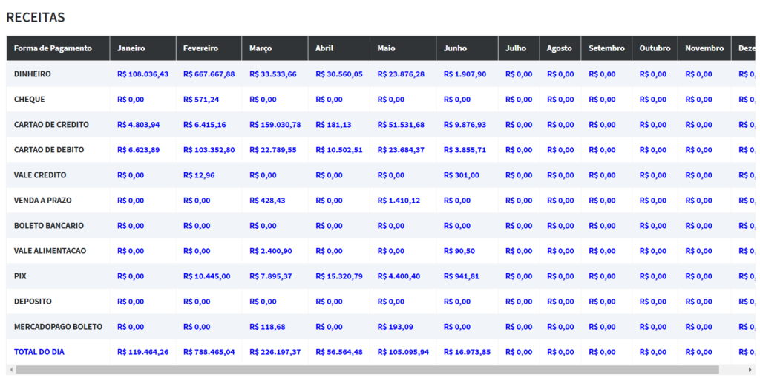Click MERCADOPAGO BOLETO May value R$ 193,09

(x=395, y=327)
